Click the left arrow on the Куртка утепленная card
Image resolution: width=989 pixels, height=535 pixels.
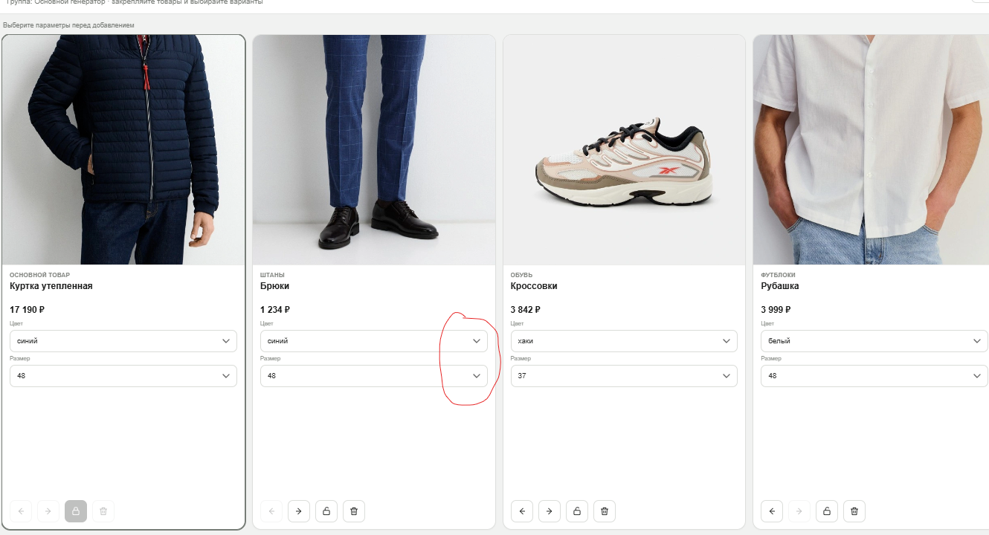point(21,511)
